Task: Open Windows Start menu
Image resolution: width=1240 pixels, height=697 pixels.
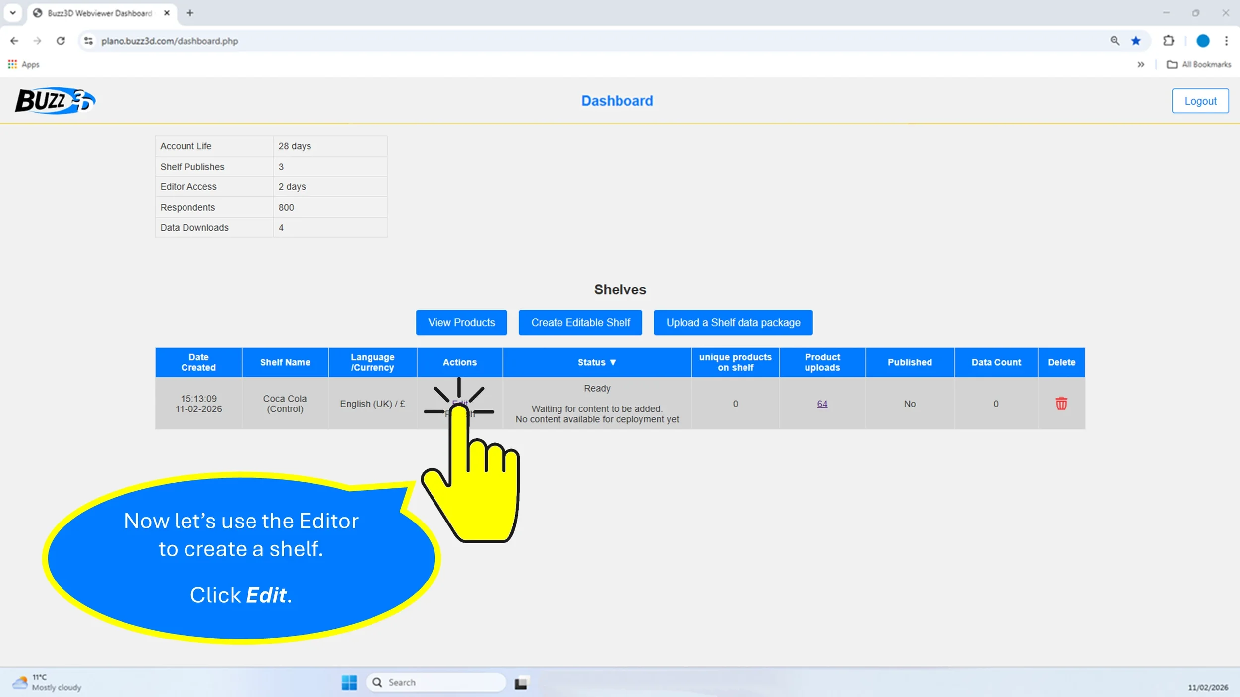Action: (x=349, y=682)
